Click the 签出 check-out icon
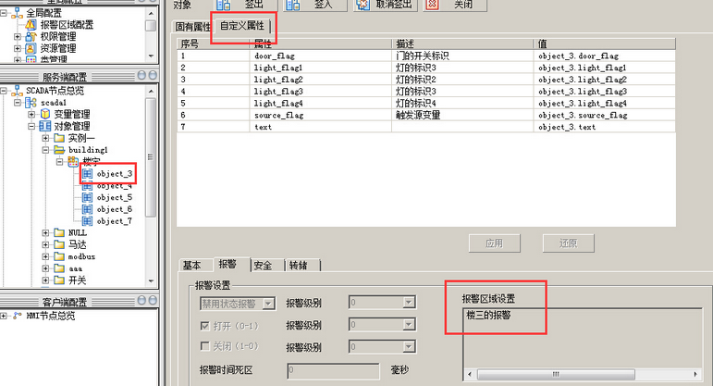 tap(224, 5)
